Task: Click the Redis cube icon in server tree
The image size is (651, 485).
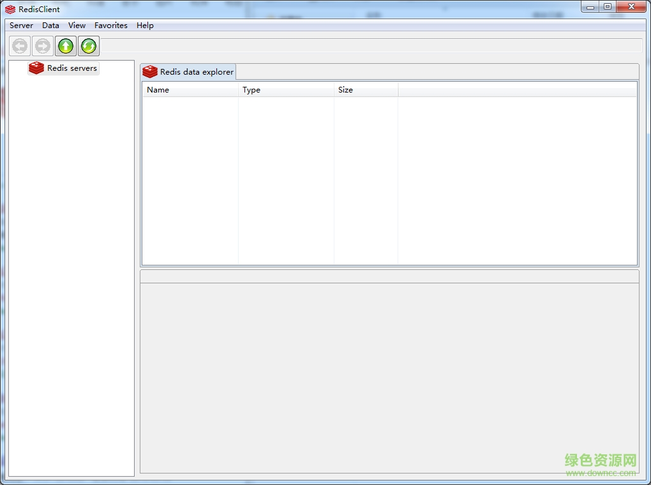Action: click(36, 68)
